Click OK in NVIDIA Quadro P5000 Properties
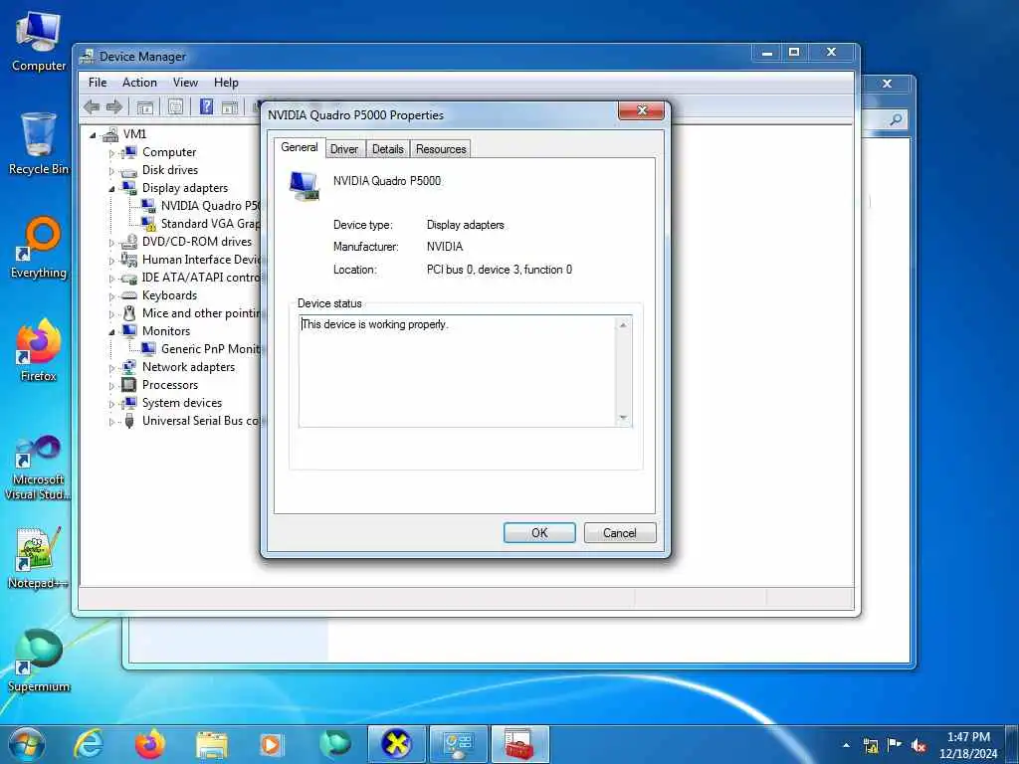 (x=539, y=533)
